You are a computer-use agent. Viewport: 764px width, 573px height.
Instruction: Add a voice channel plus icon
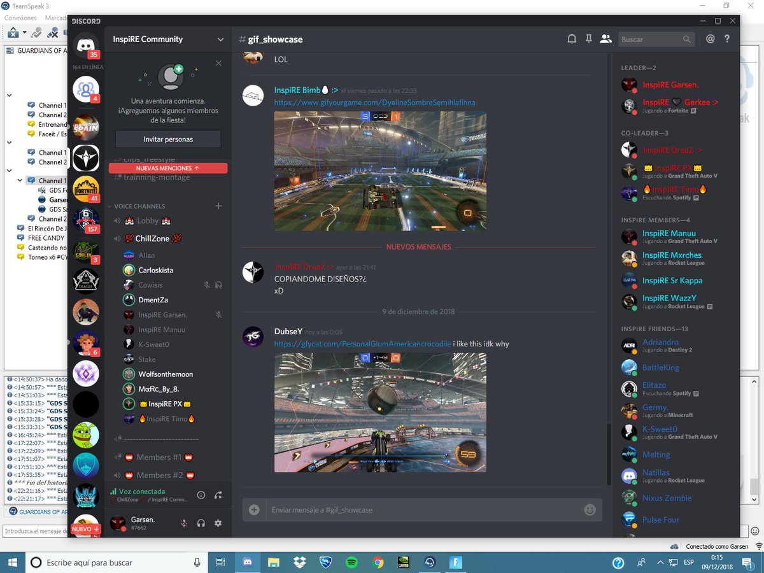pyautogui.click(x=218, y=206)
